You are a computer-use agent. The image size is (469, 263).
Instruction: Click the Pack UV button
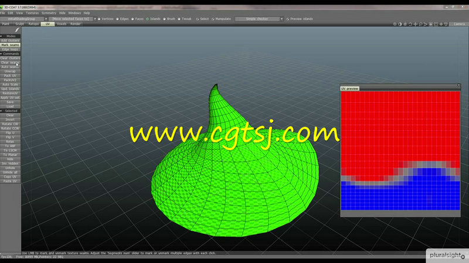click(x=10, y=76)
